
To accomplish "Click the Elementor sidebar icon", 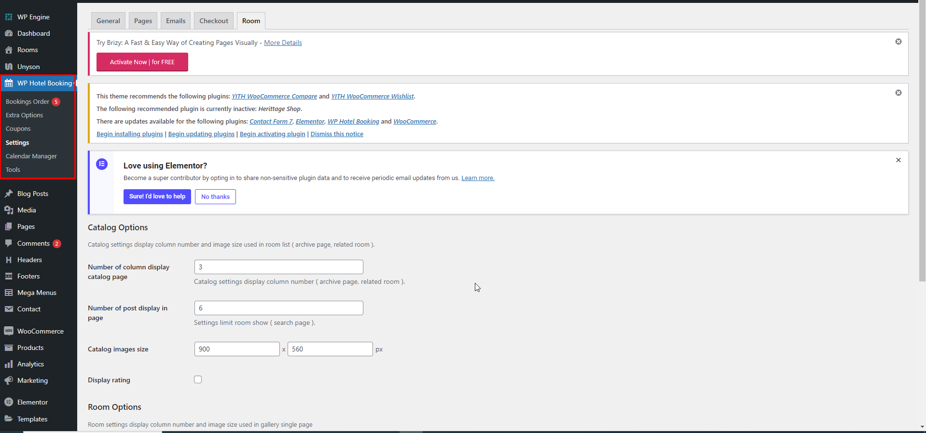I will click(9, 402).
